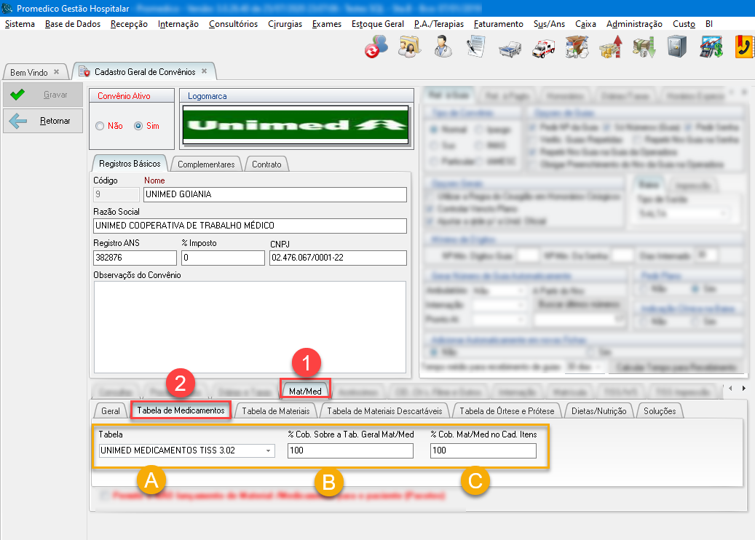The height and width of the screenshot is (540, 755).
Task: Open the money with red up-arrow icon
Action: [611, 47]
